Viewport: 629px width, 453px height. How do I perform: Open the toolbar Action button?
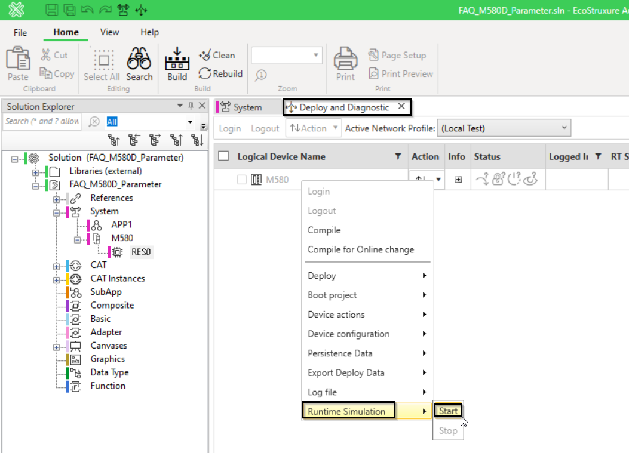point(313,128)
